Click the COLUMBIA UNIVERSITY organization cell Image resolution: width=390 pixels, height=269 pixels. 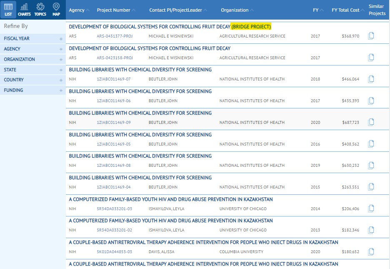click(x=241, y=252)
